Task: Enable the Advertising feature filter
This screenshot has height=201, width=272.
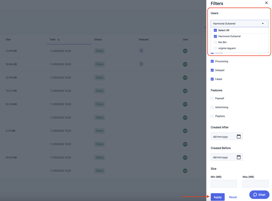Action: point(212,107)
